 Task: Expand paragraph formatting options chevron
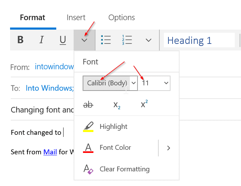coord(149,40)
